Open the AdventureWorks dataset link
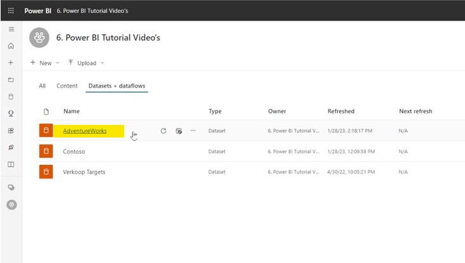Viewport: 465px width, 263px height. (85, 131)
